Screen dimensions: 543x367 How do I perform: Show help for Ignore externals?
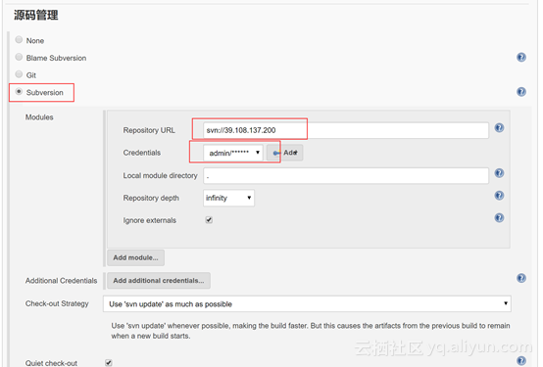[x=499, y=218]
